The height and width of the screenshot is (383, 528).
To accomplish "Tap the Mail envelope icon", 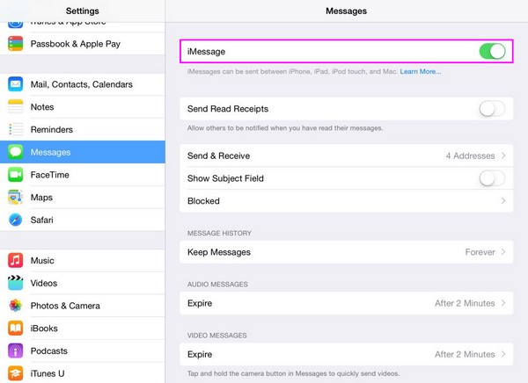I will (x=16, y=84).
